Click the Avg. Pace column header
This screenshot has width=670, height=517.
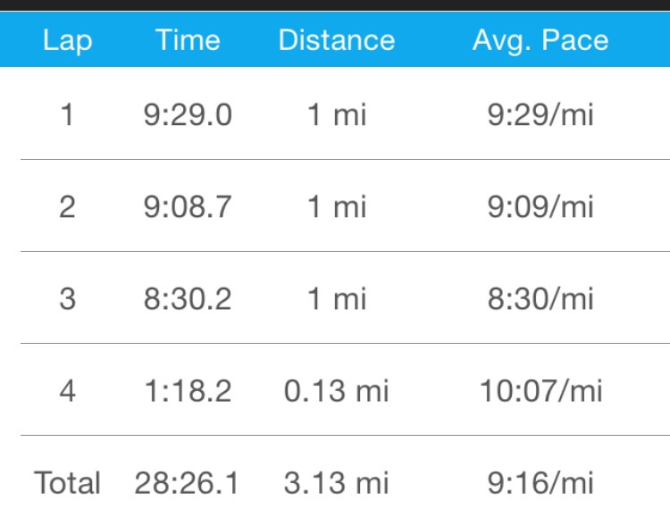point(540,40)
